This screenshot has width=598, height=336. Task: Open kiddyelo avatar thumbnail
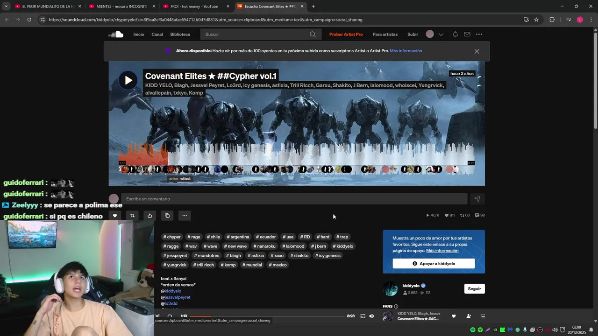point(391,289)
